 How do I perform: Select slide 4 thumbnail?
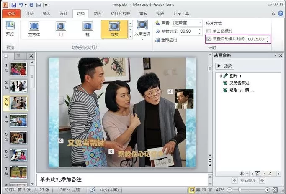click(x=18, y=120)
